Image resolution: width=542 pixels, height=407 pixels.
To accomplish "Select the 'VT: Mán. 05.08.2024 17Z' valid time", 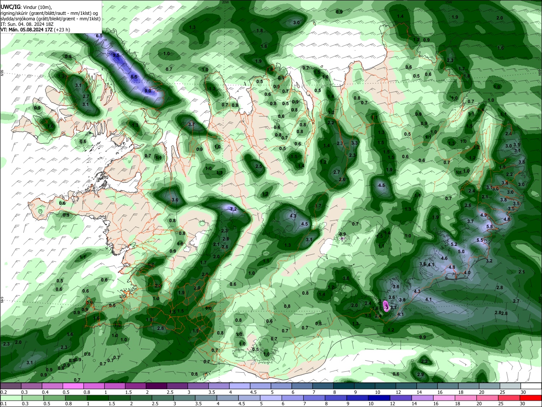I will click(27, 30).
